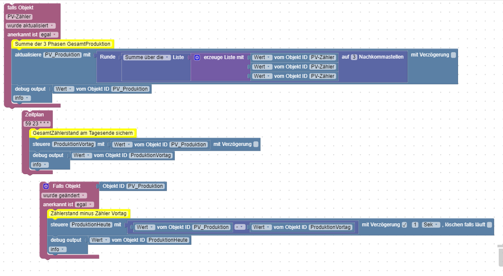Edit cron expression '59 23 * * *'
The width and height of the screenshot is (503, 276).
click(x=37, y=124)
